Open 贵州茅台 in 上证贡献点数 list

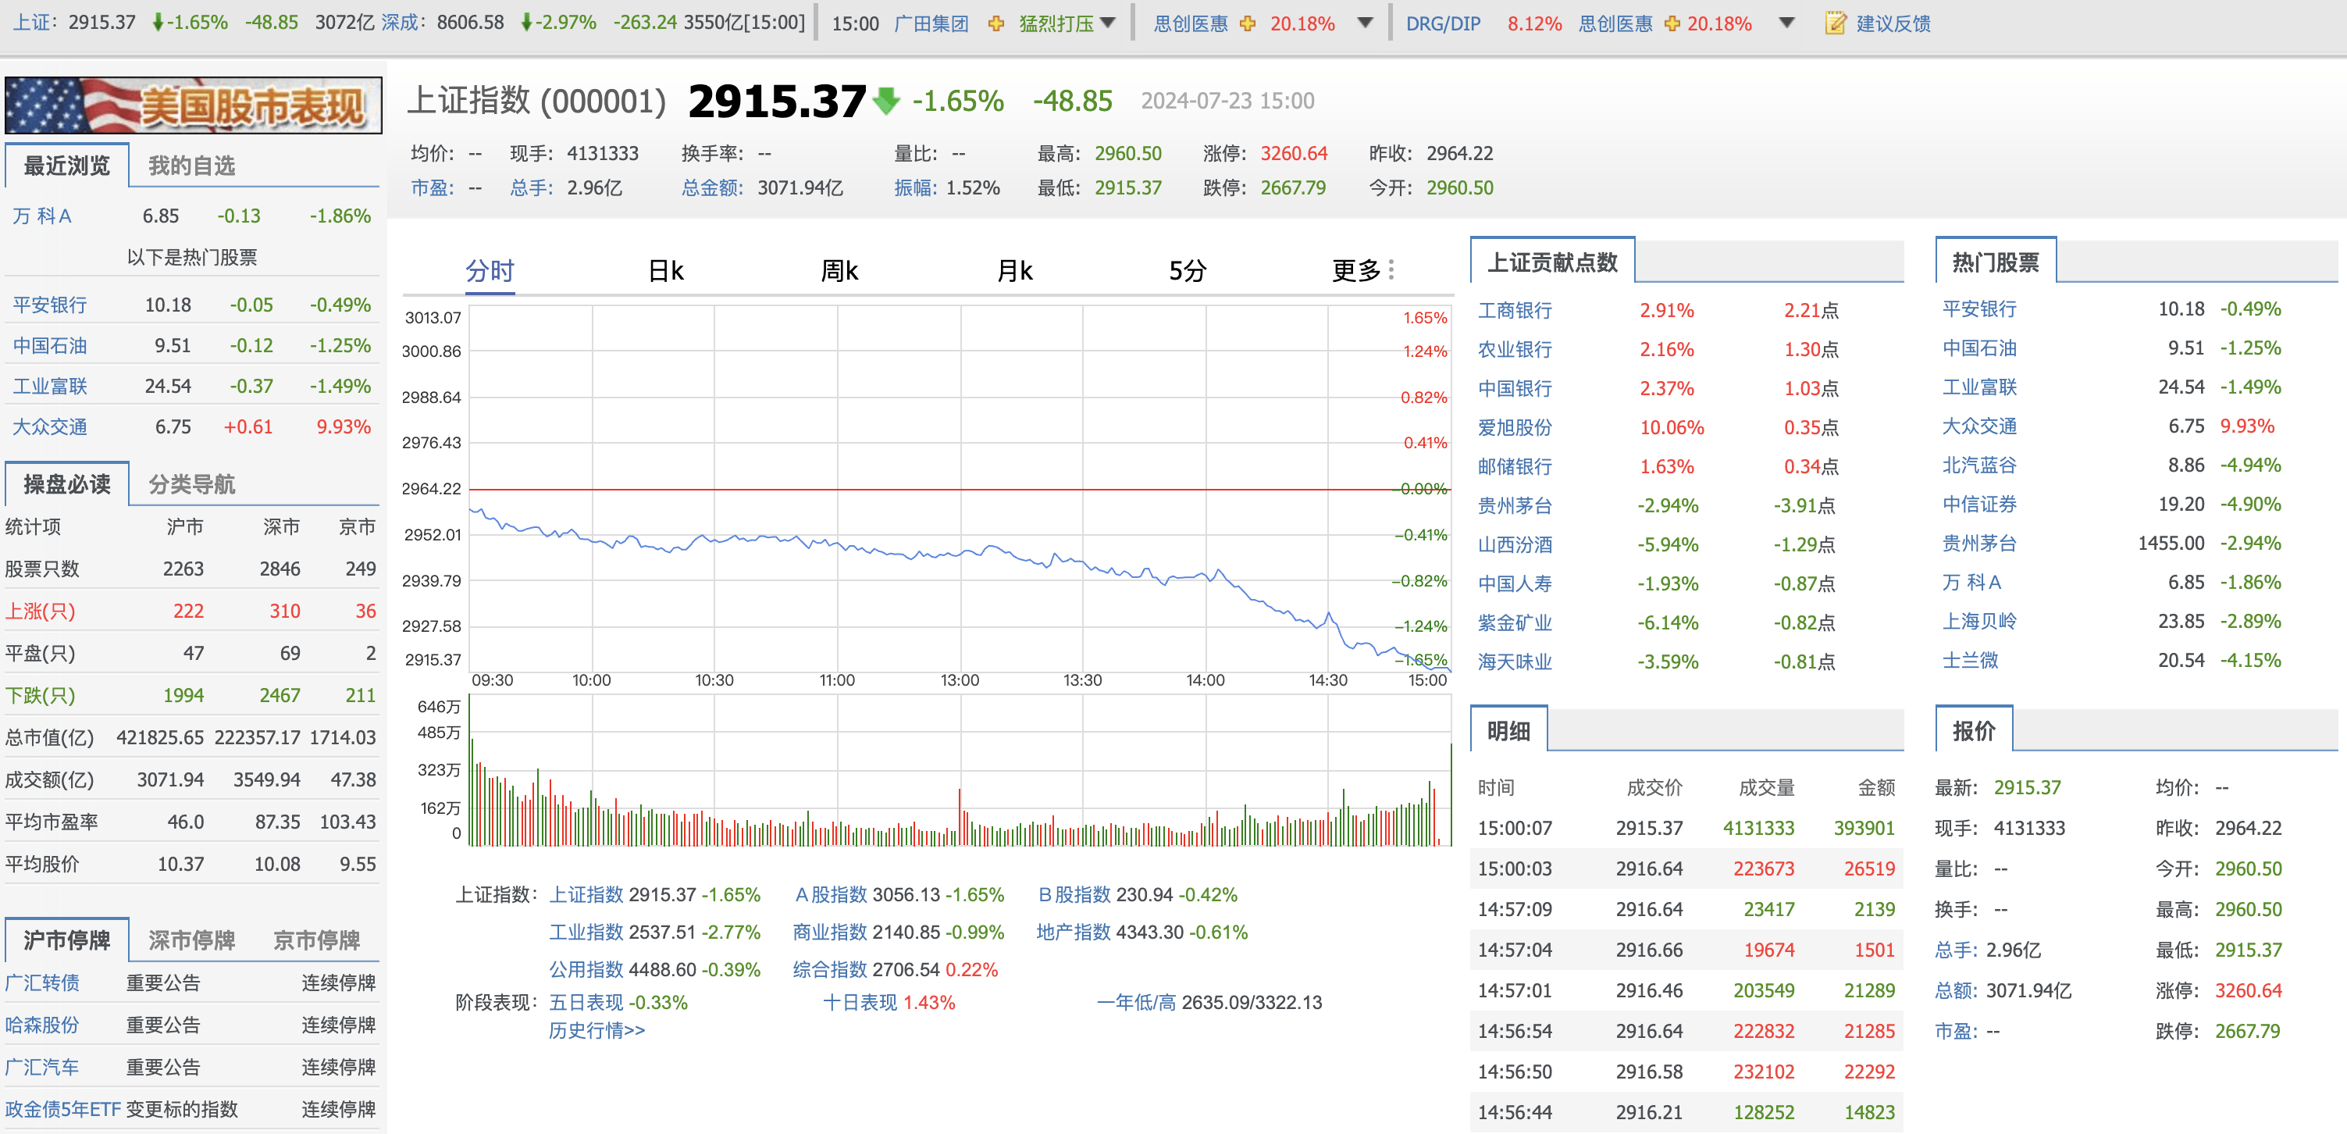[1514, 505]
